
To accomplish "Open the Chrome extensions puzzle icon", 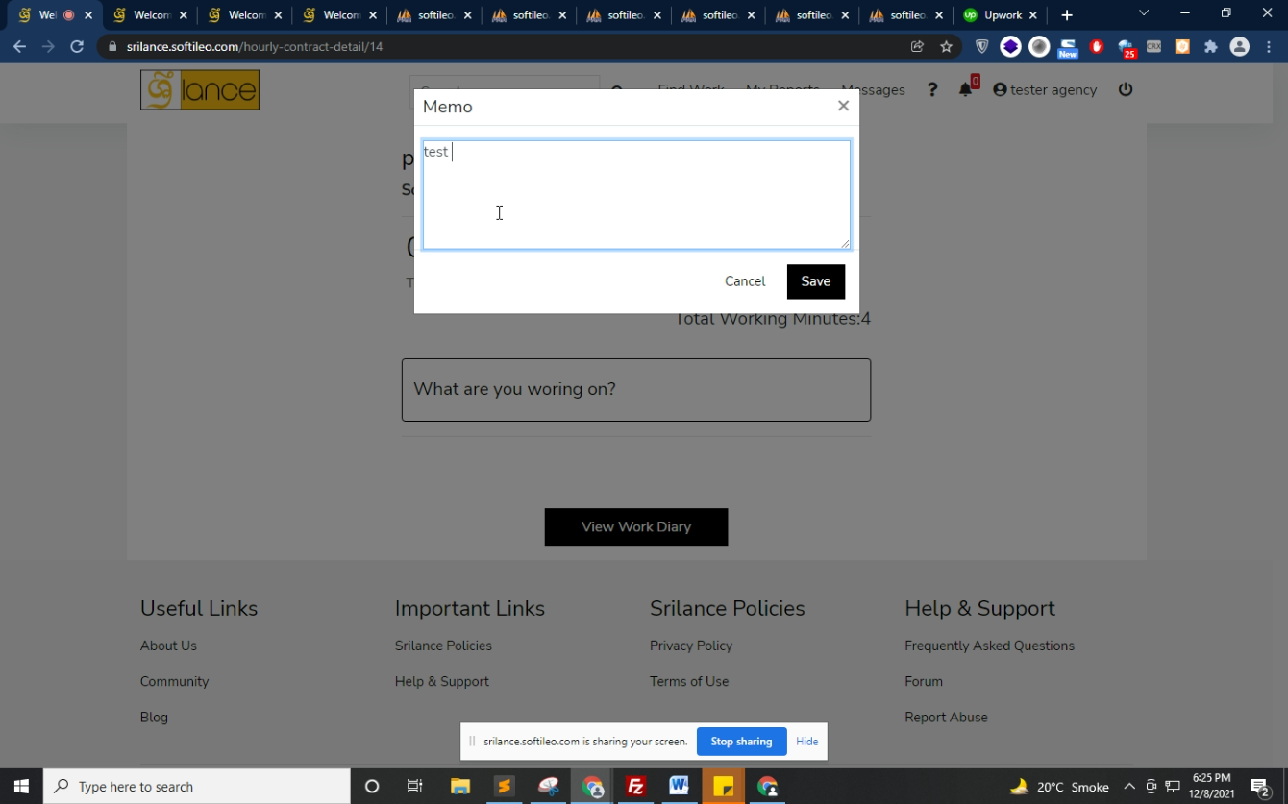I will point(1210,46).
